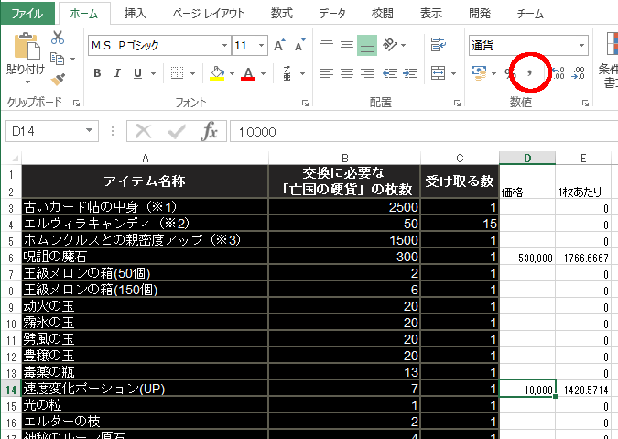This screenshot has height=439, width=618.
Task: Click the Wrap Text icon
Action: coord(438,45)
